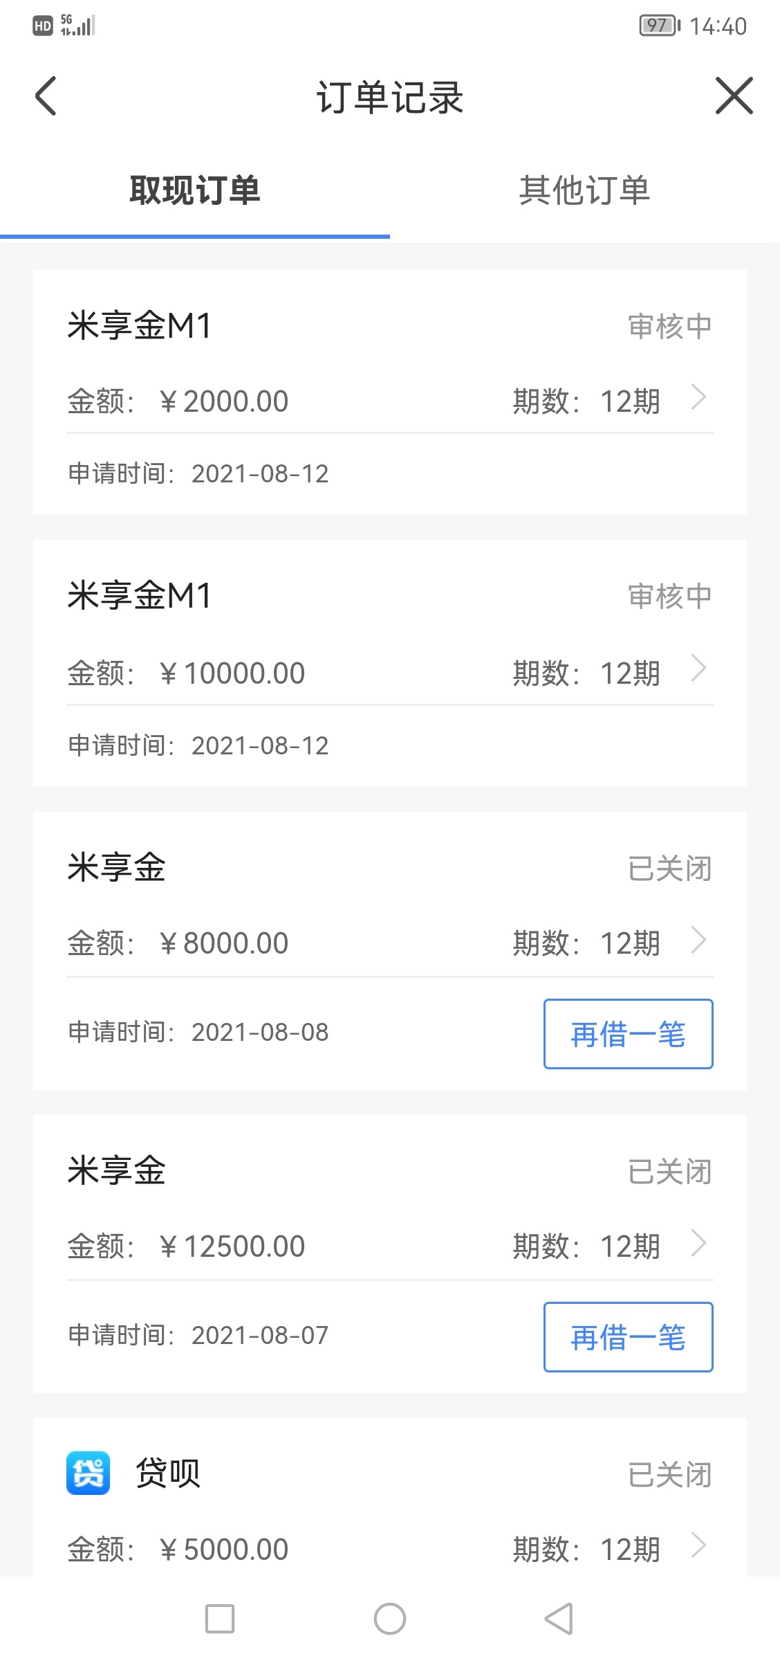The image size is (780, 1661).
Task: Expand the 贷呗 ¥5000.00 order chevron
Action: 699,1545
